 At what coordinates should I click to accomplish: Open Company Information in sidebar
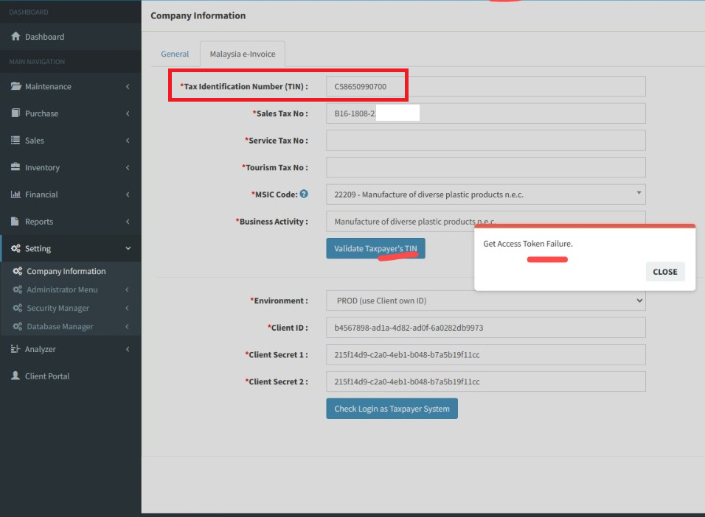[x=66, y=271]
